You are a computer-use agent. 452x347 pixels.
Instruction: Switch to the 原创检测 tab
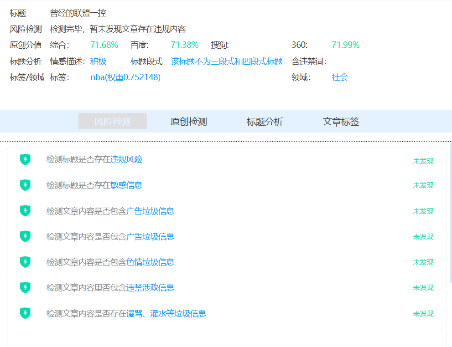188,122
